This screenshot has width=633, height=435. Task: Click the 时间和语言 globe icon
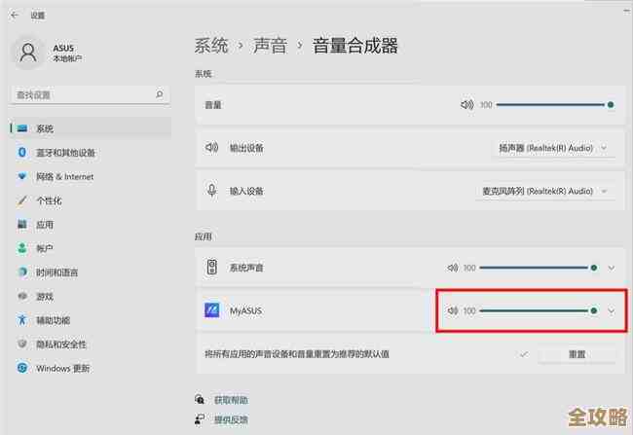(22, 272)
